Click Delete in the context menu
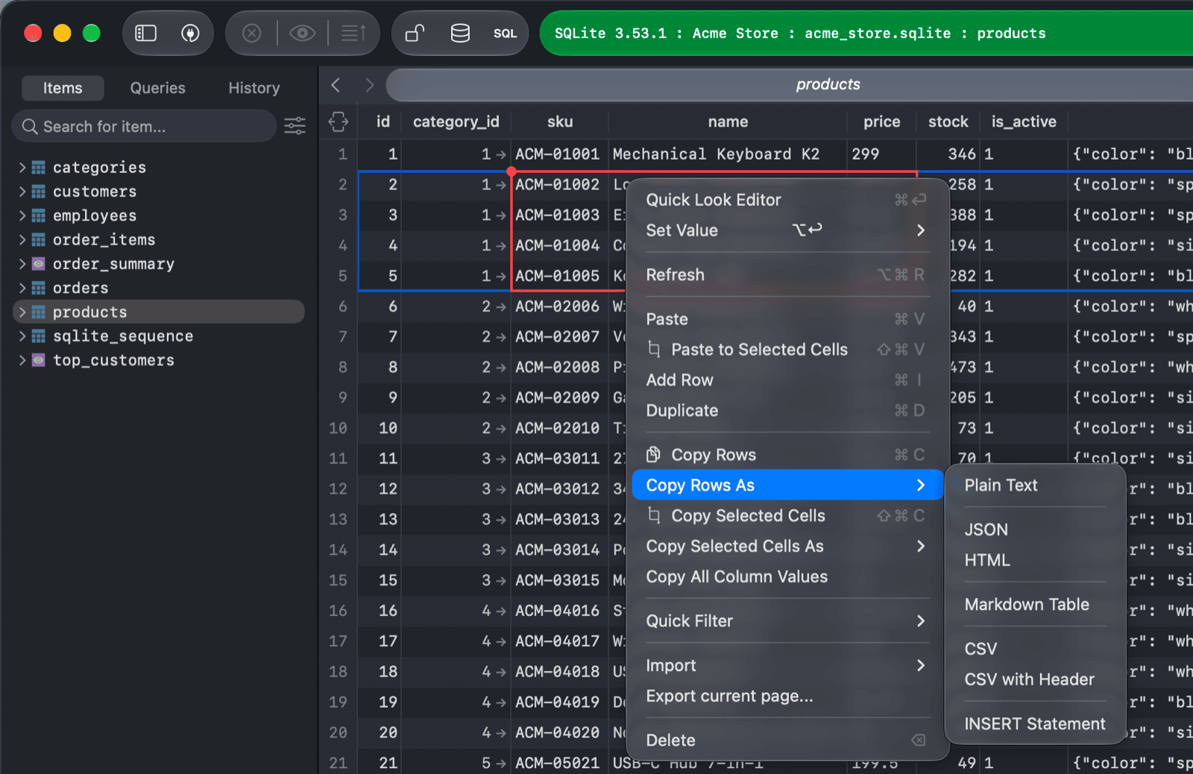The width and height of the screenshot is (1193, 774). pos(786,740)
